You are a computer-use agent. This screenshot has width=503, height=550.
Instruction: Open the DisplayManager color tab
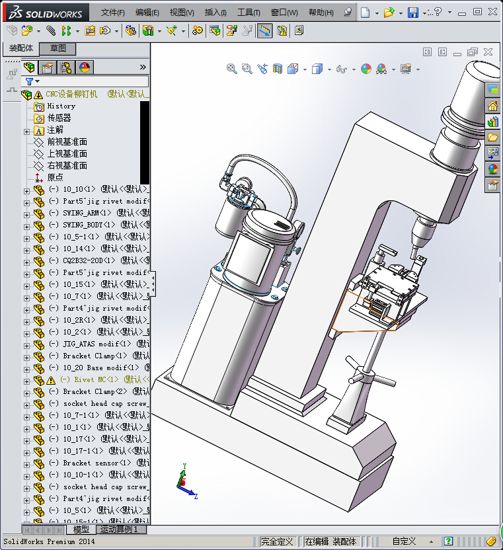coord(85,67)
